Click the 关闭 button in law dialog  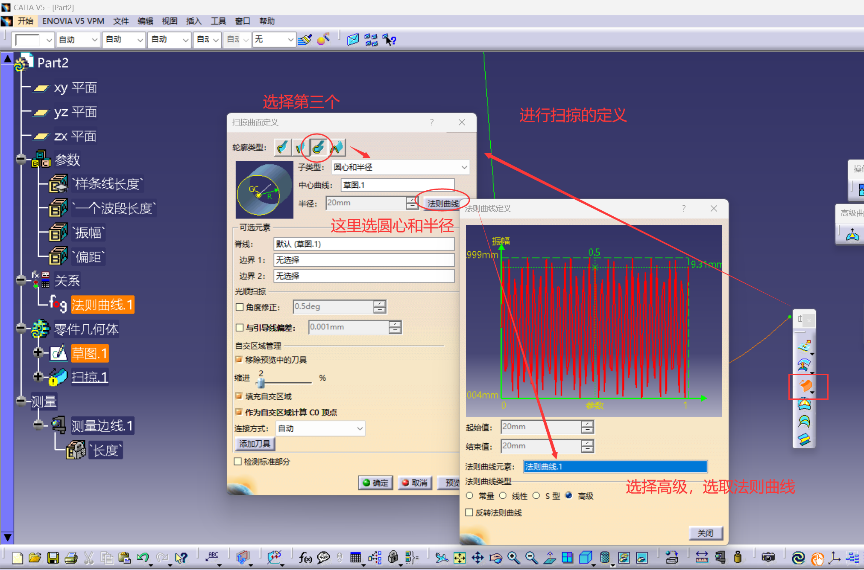pyautogui.click(x=705, y=533)
